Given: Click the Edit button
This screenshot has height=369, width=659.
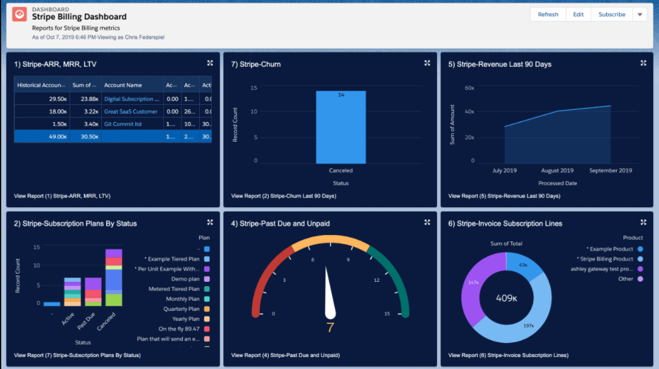Looking at the screenshot, I should pos(578,15).
